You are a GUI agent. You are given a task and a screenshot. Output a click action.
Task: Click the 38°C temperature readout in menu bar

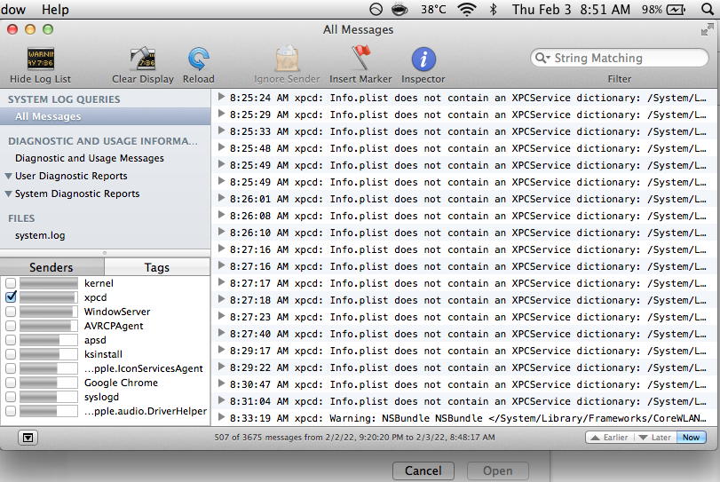tap(433, 9)
